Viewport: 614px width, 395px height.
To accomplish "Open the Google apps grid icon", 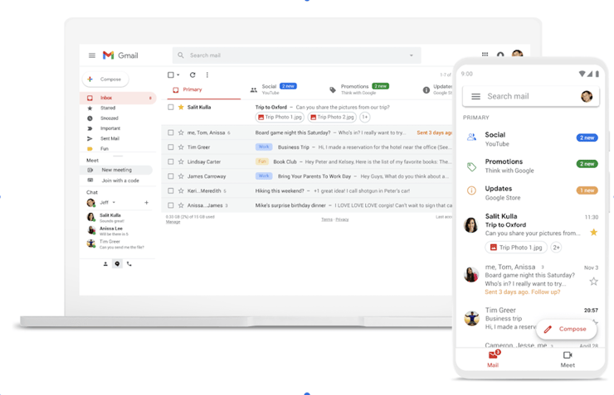I will coord(485,55).
